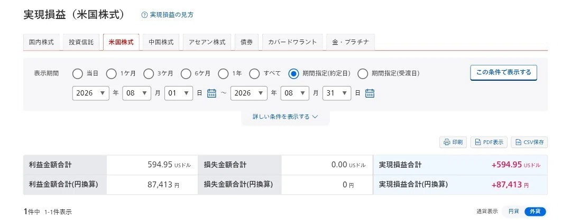Open the end day 31 dropdown
Screen dimensions: 571x220
pos(337,93)
